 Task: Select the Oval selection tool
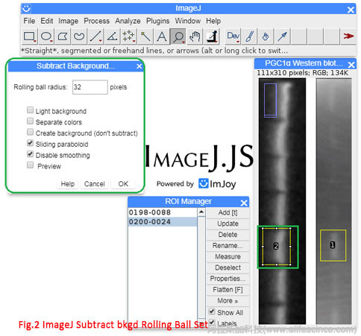pyautogui.click(x=46, y=37)
